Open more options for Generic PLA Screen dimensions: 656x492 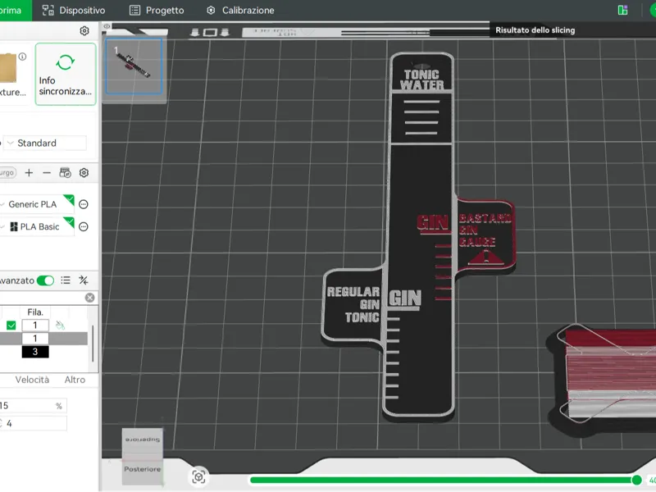[x=84, y=204]
